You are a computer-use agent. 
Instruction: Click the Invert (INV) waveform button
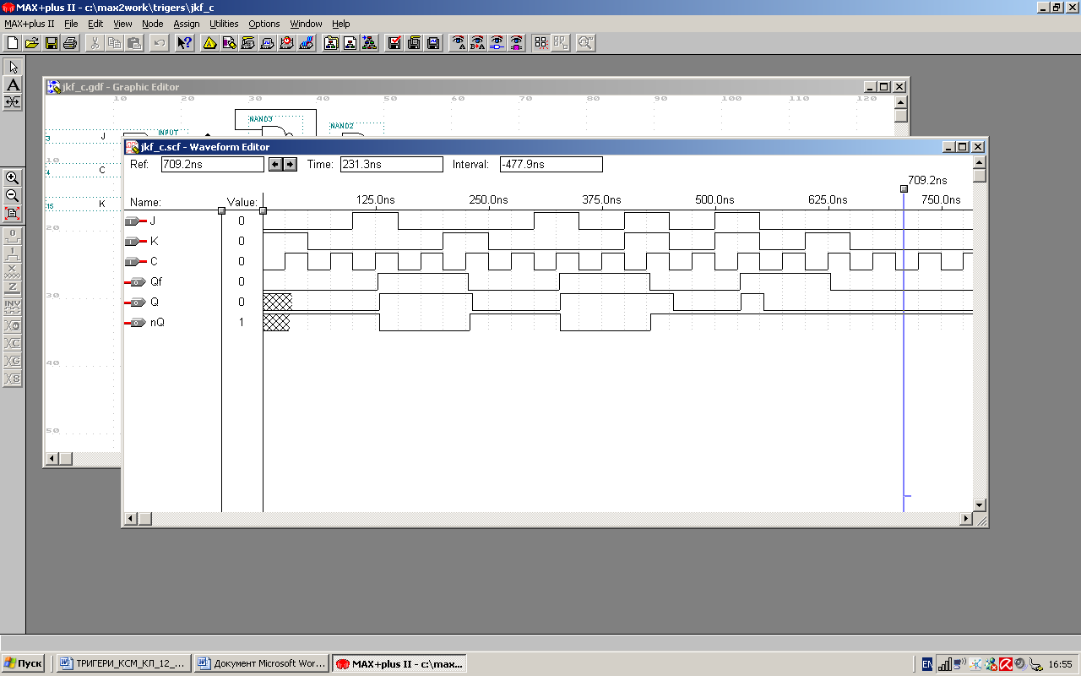point(13,306)
